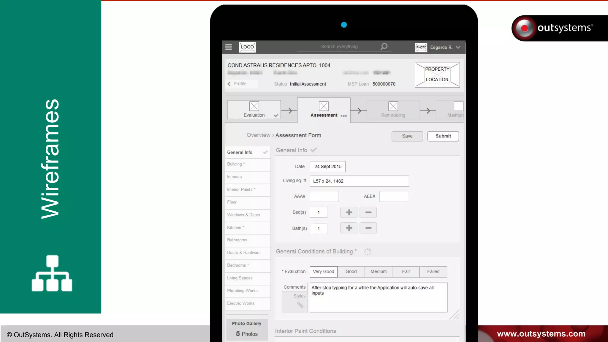Select Fair evaluation
This screenshot has height=342, width=608.
tap(406, 272)
